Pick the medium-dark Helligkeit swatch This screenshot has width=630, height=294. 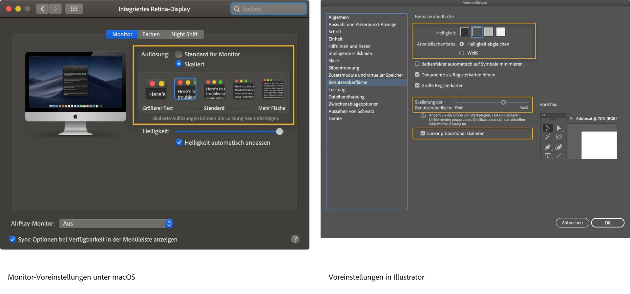pos(477,32)
